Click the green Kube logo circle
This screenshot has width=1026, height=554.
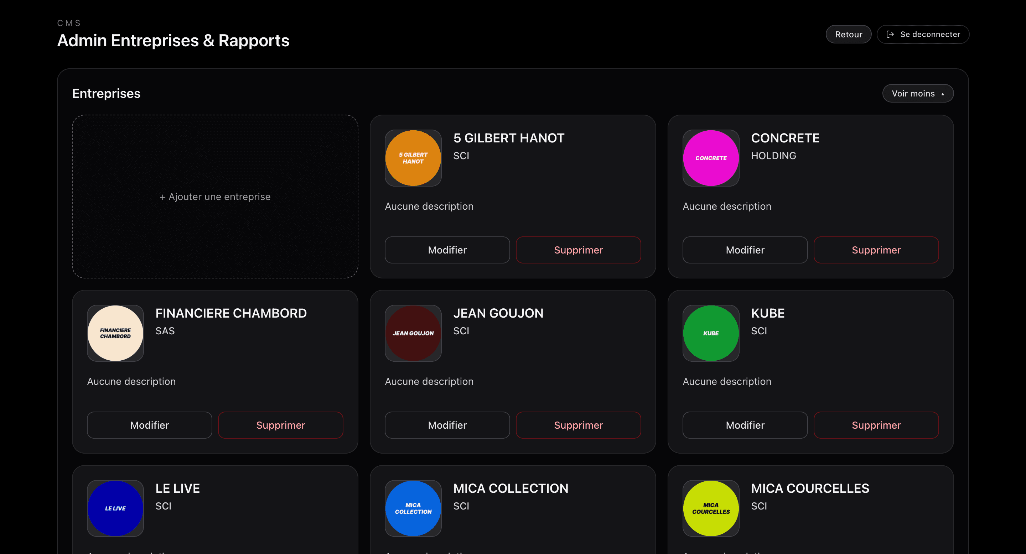coord(711,333)
